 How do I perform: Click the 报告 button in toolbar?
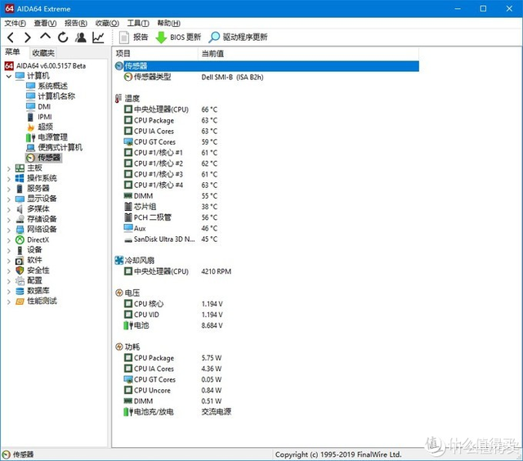point(135,38)
